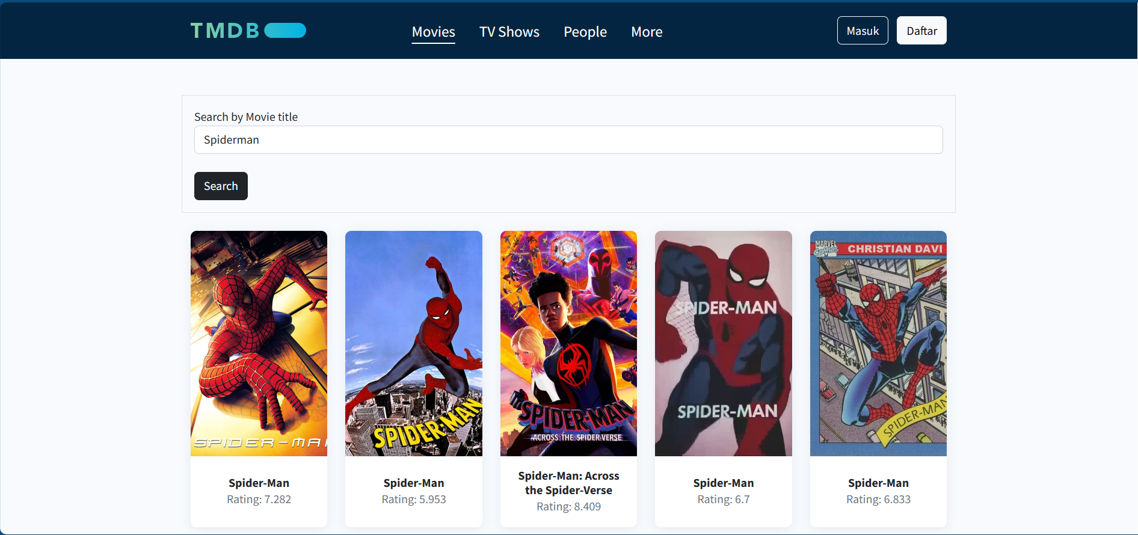1138x535 pixels.
Task: Open the Across the Spider-Verse poster
Action: [x=568, y=343]
